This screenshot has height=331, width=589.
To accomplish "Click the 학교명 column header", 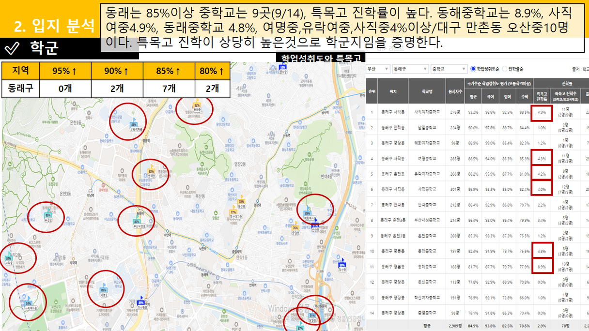I will coord(427,91).
